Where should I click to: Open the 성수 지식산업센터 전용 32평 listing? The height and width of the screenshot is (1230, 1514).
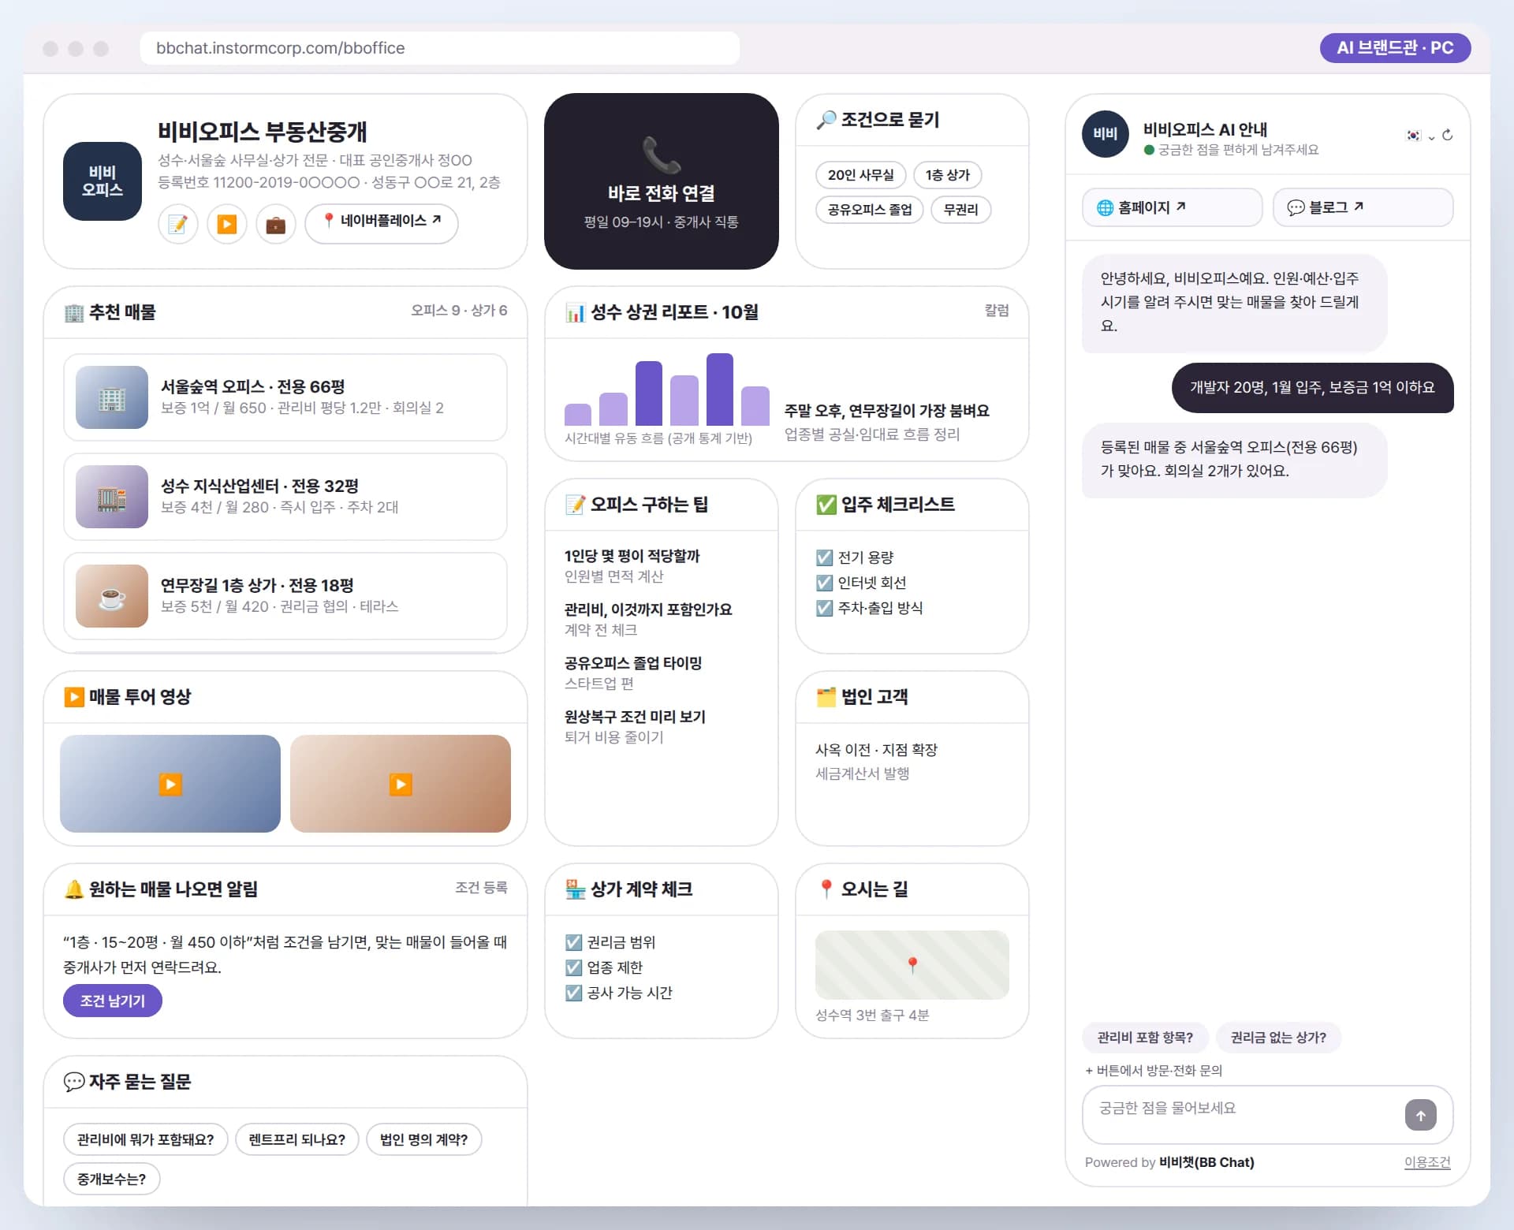pyautogui.click(x=285, y=497)
